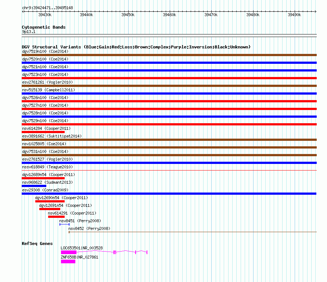Click the nsv8452 (Perry2008) label
Screen dimensions: 327x282
(89, 228)
